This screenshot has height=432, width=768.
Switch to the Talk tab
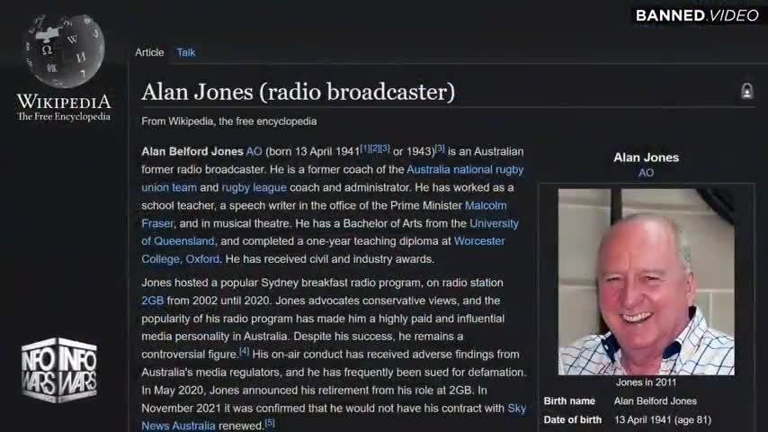tap(185, 52)
